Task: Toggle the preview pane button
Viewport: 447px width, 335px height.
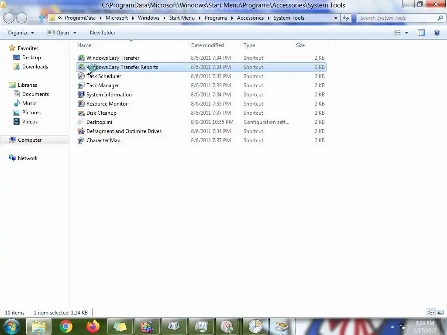Action: click(421, 33)
